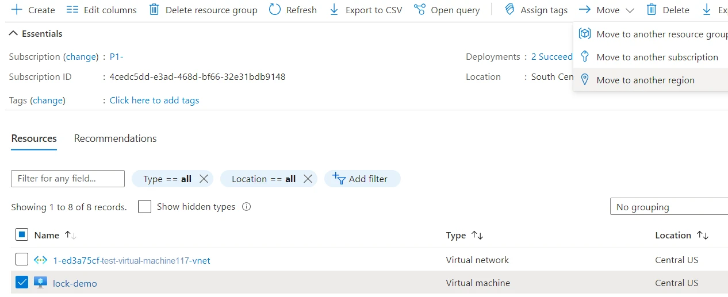728x297 pixels.
Task: Click 'Showing 1 to 8 of 8 records' text
Action: (x=69, y=207)
